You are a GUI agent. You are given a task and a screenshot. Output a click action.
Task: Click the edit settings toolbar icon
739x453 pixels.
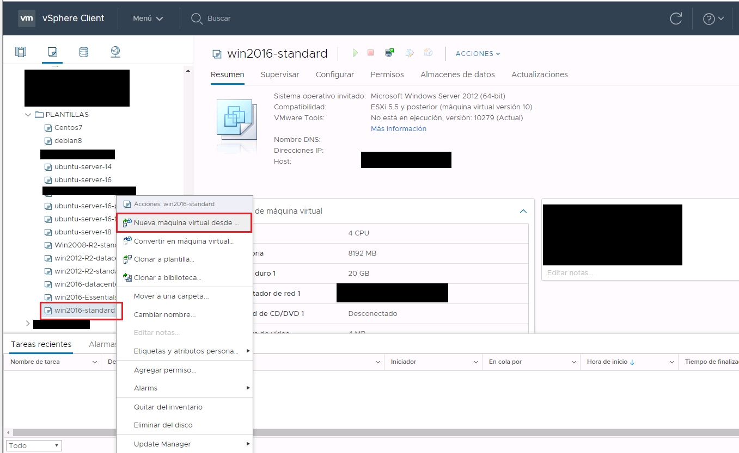[410, 53]
